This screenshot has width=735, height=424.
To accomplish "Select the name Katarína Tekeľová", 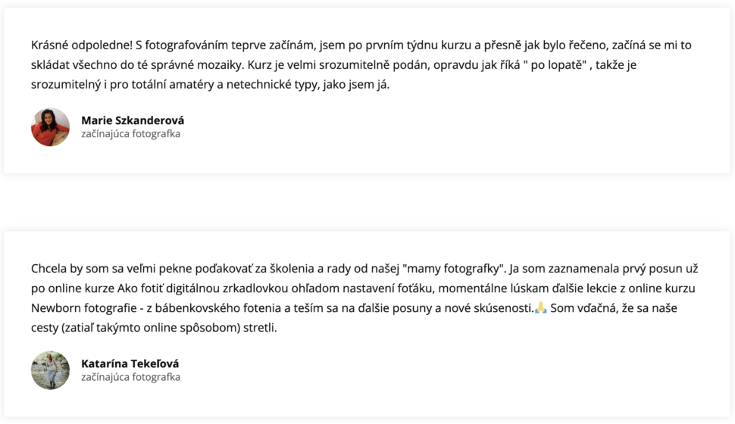I will (x=130, y=363).
